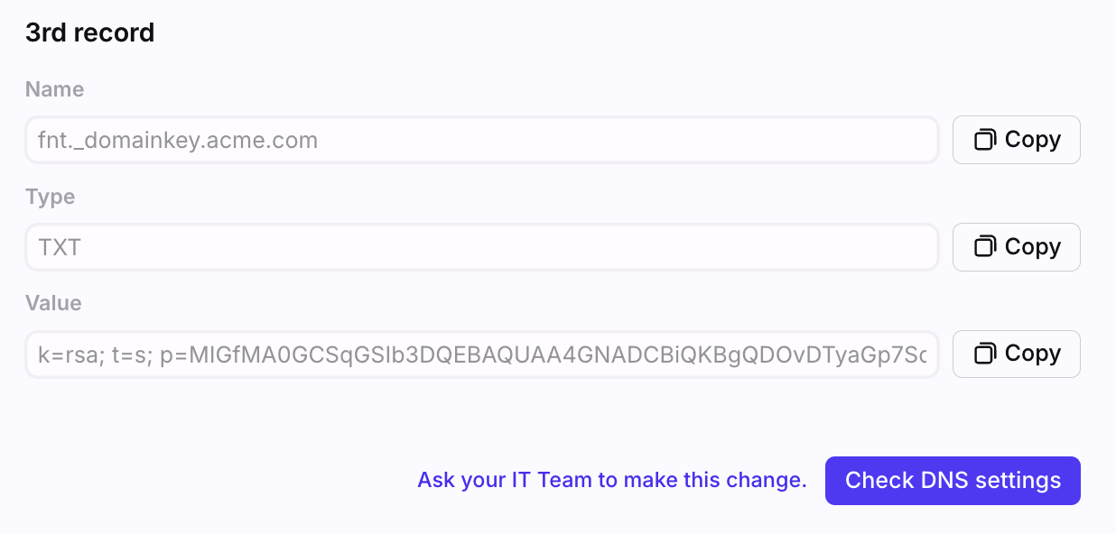1116x534 pixels.
Task: Click the copy icon beside the Type field
Action: click(x=984, y=247)
